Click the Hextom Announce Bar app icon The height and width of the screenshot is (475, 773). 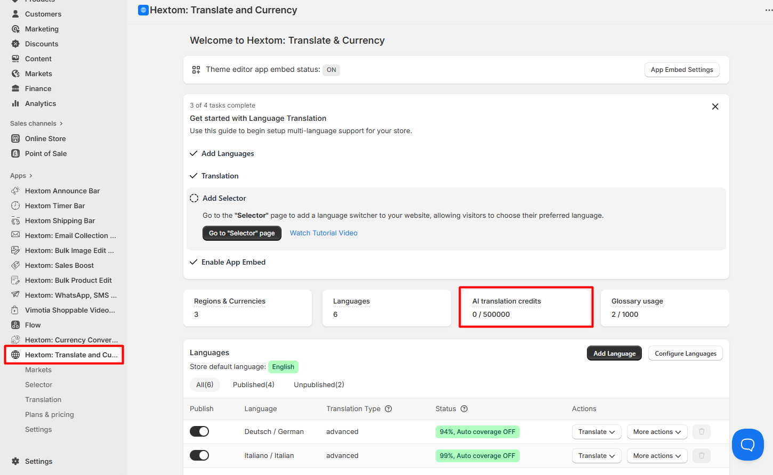15,191
